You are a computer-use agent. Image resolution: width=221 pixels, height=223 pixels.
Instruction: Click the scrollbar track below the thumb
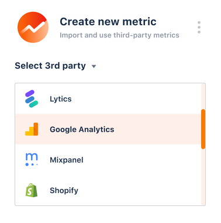pyautogui.click(x=203, y=177)
